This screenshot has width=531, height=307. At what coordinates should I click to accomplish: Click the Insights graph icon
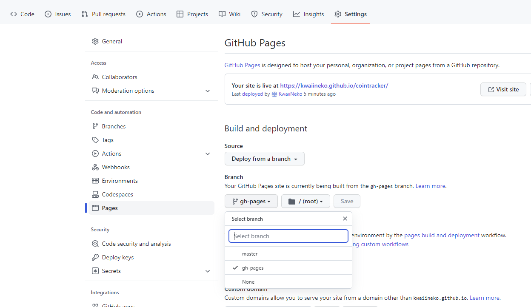tap(297, 14)
